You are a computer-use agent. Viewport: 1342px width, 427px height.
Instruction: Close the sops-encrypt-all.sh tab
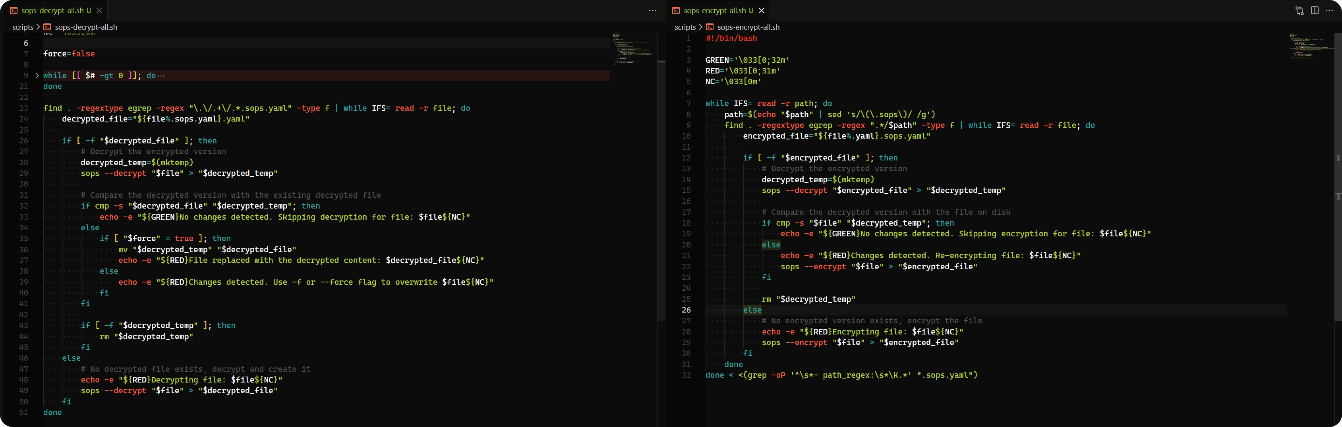(x=761, y=10)
